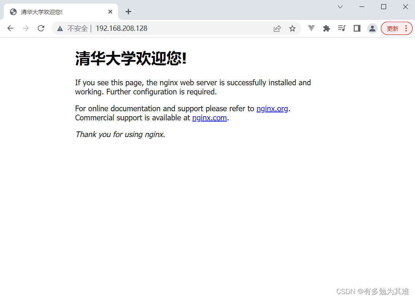Open the three-dot Chrome menu
Screen dimensions: 415x299
point(406,28)
